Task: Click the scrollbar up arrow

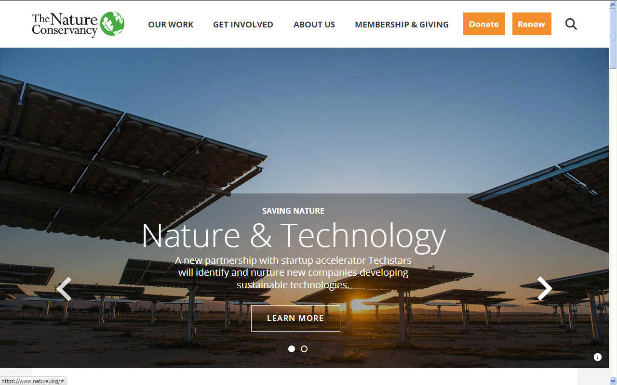Action: click(613, 4)
